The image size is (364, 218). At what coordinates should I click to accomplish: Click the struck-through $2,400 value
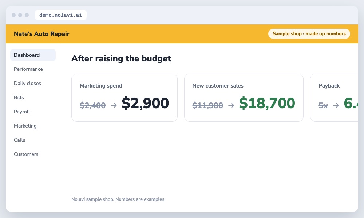(x=92, y=105)
